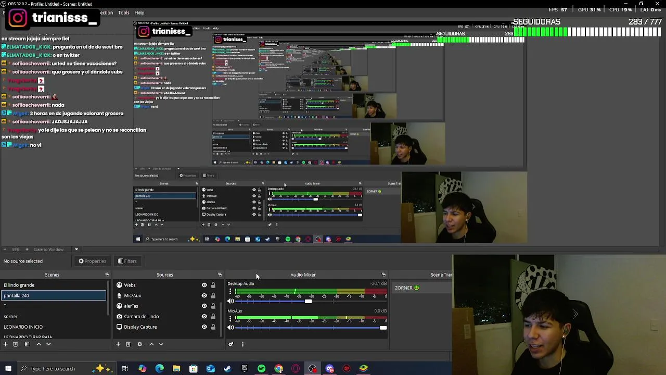This screenshot has height=375, width=666.
Task: Undock the Sources panel
Action: click(220, 274)
